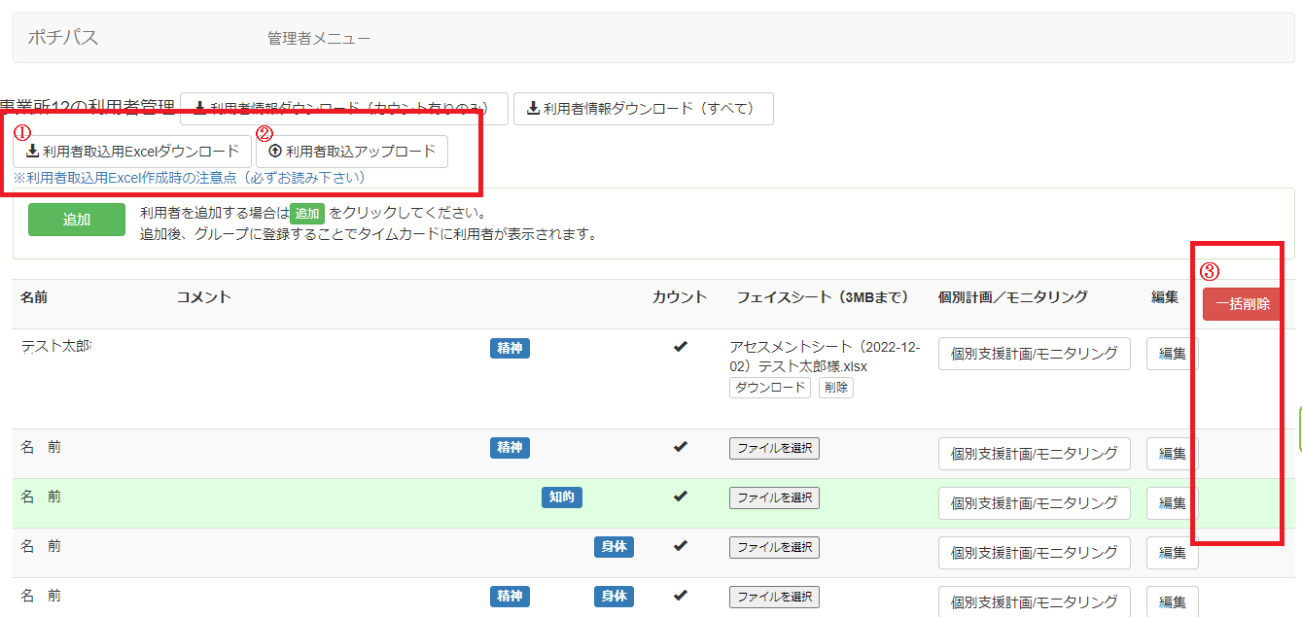The height and width of the screenshot is (617, 1302).
Task: Click the 身体 badge in the fourth row
Action: click(614, 547)
